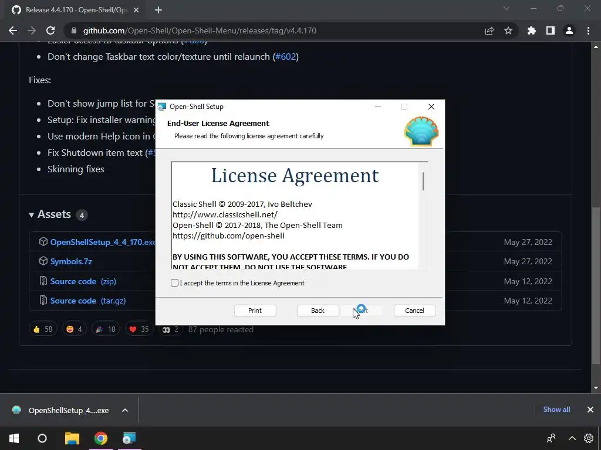The width and height of the screenshot is (601, 450).
Task: Click the eyes reaction with 2
Action: 171,329
